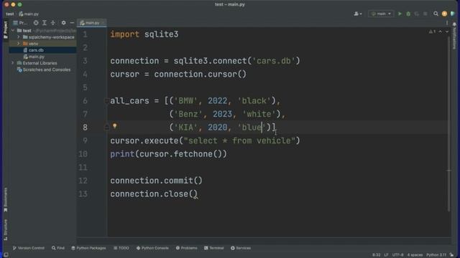This screenshot has width=460, height=258.
Task: Run the main configuration with green play icon
Action: tap(400, 14)
